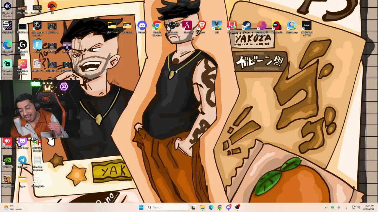Open the weather widget showing 6°C
Viewport: 378px width, 212px height.
coord(12,207)
